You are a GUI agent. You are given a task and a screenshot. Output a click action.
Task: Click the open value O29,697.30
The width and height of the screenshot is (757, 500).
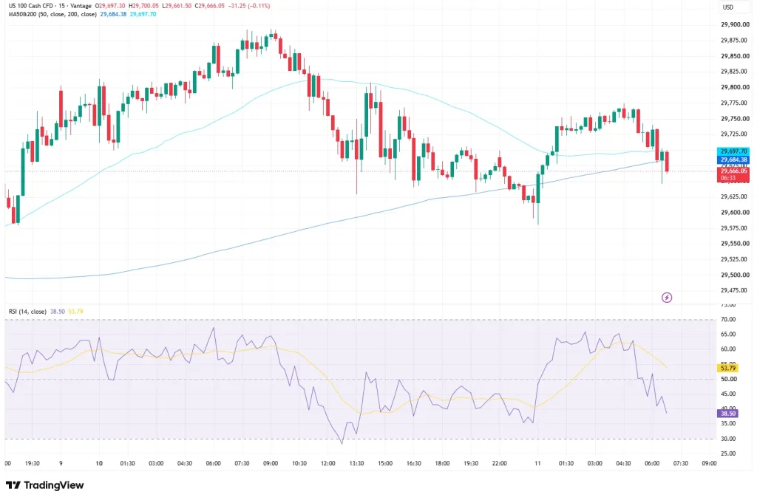pyautogui.click(x=110, y=6)
